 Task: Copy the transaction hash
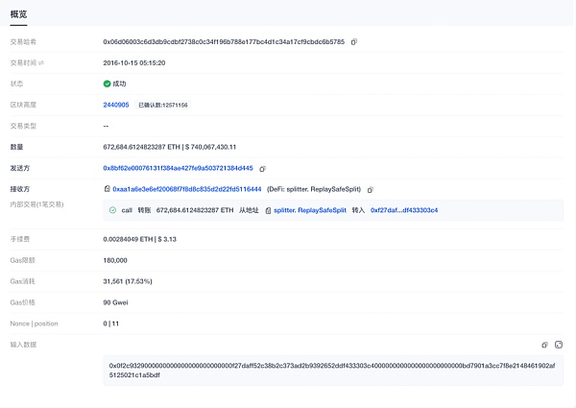coord(353,42)
